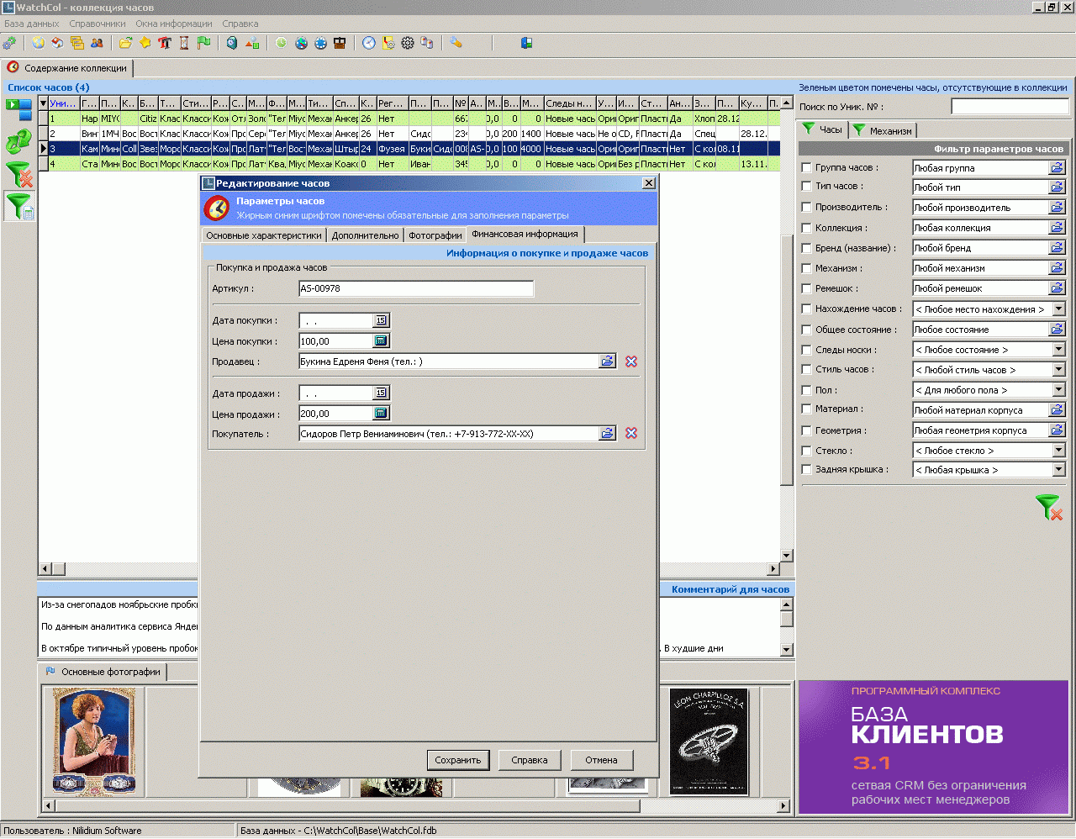Click into the Артикул input field
The image size is (1076, 839).
pyautogui.click(x=415, y=288)
